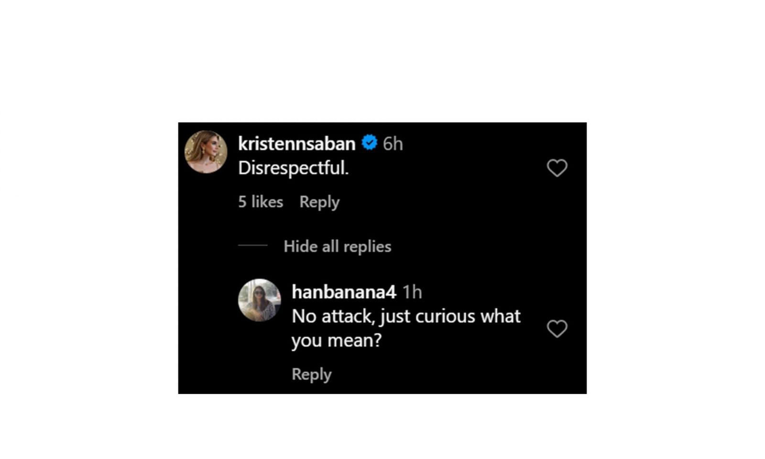Collapse replies with 'Hide all replies'
Viewport: 765px width, 459px height.
pyautogui.click(x=338, y=246)
